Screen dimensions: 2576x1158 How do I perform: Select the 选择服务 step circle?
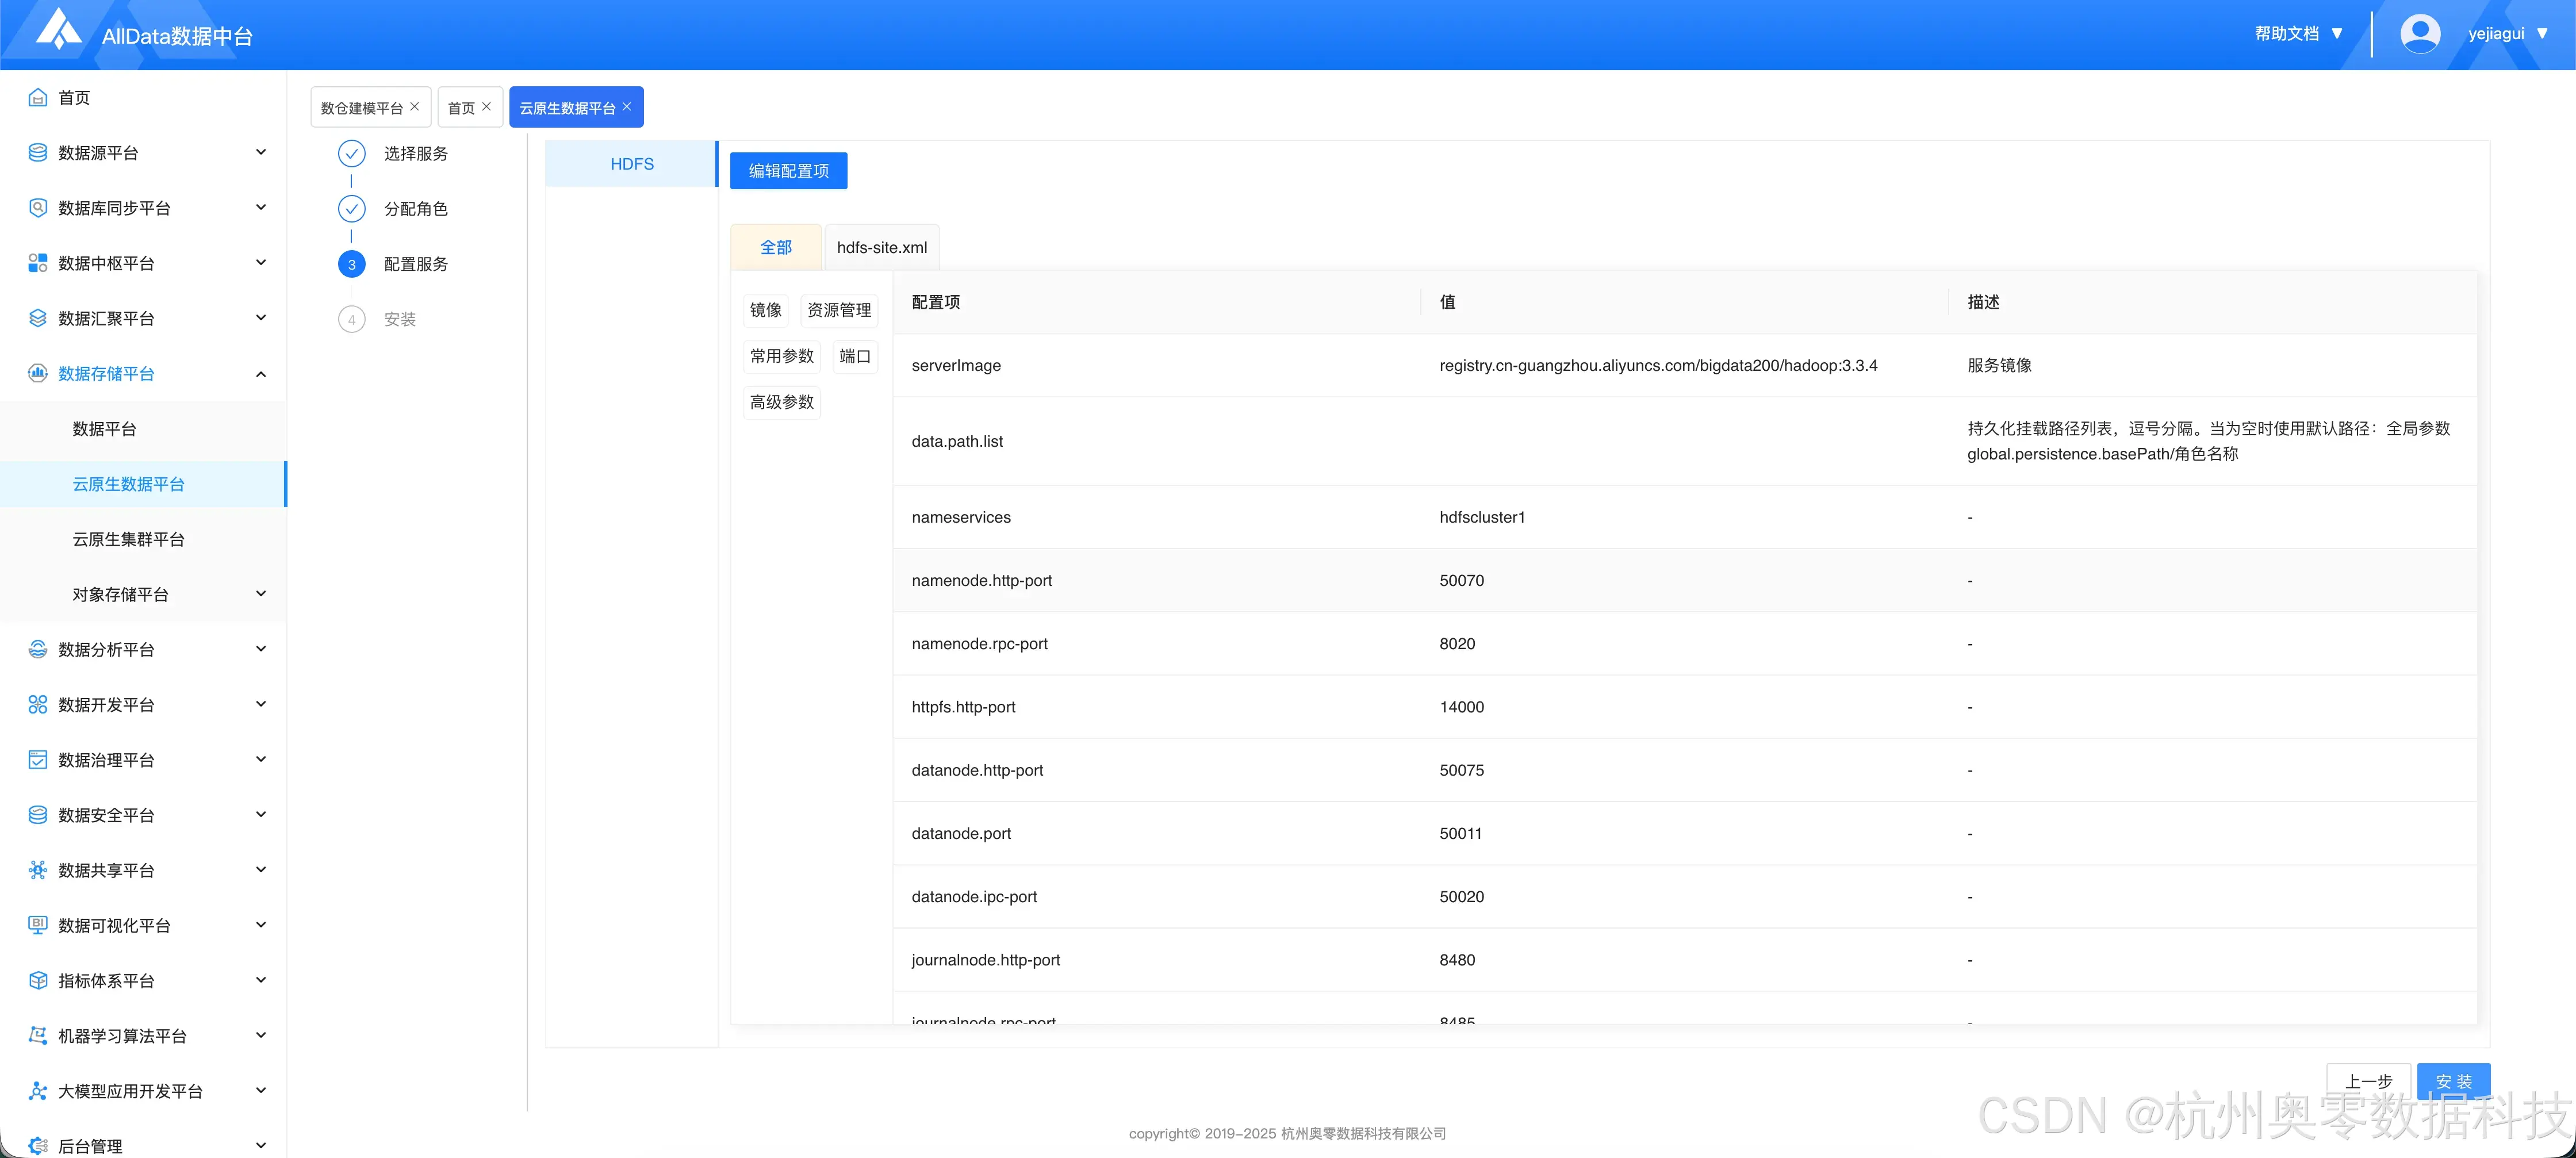[x=351, y=153]
